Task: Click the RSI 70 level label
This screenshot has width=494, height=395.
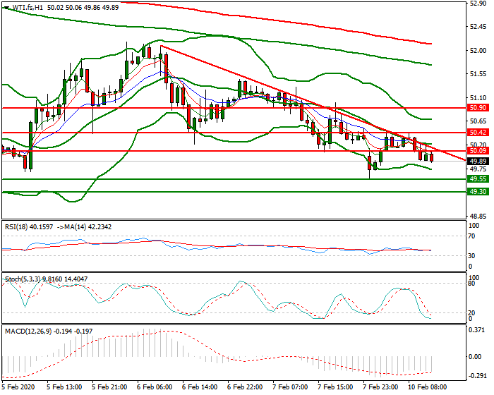Action: (472, 236)
